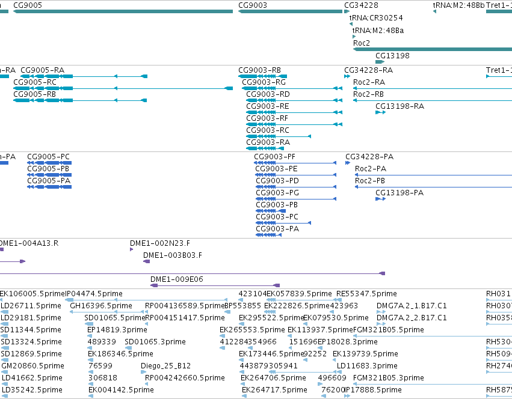Click the DME1-003B03.F clone label

[173, 255]
